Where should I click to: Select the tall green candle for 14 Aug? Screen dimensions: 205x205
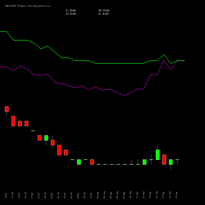click(x=157, y=155)
